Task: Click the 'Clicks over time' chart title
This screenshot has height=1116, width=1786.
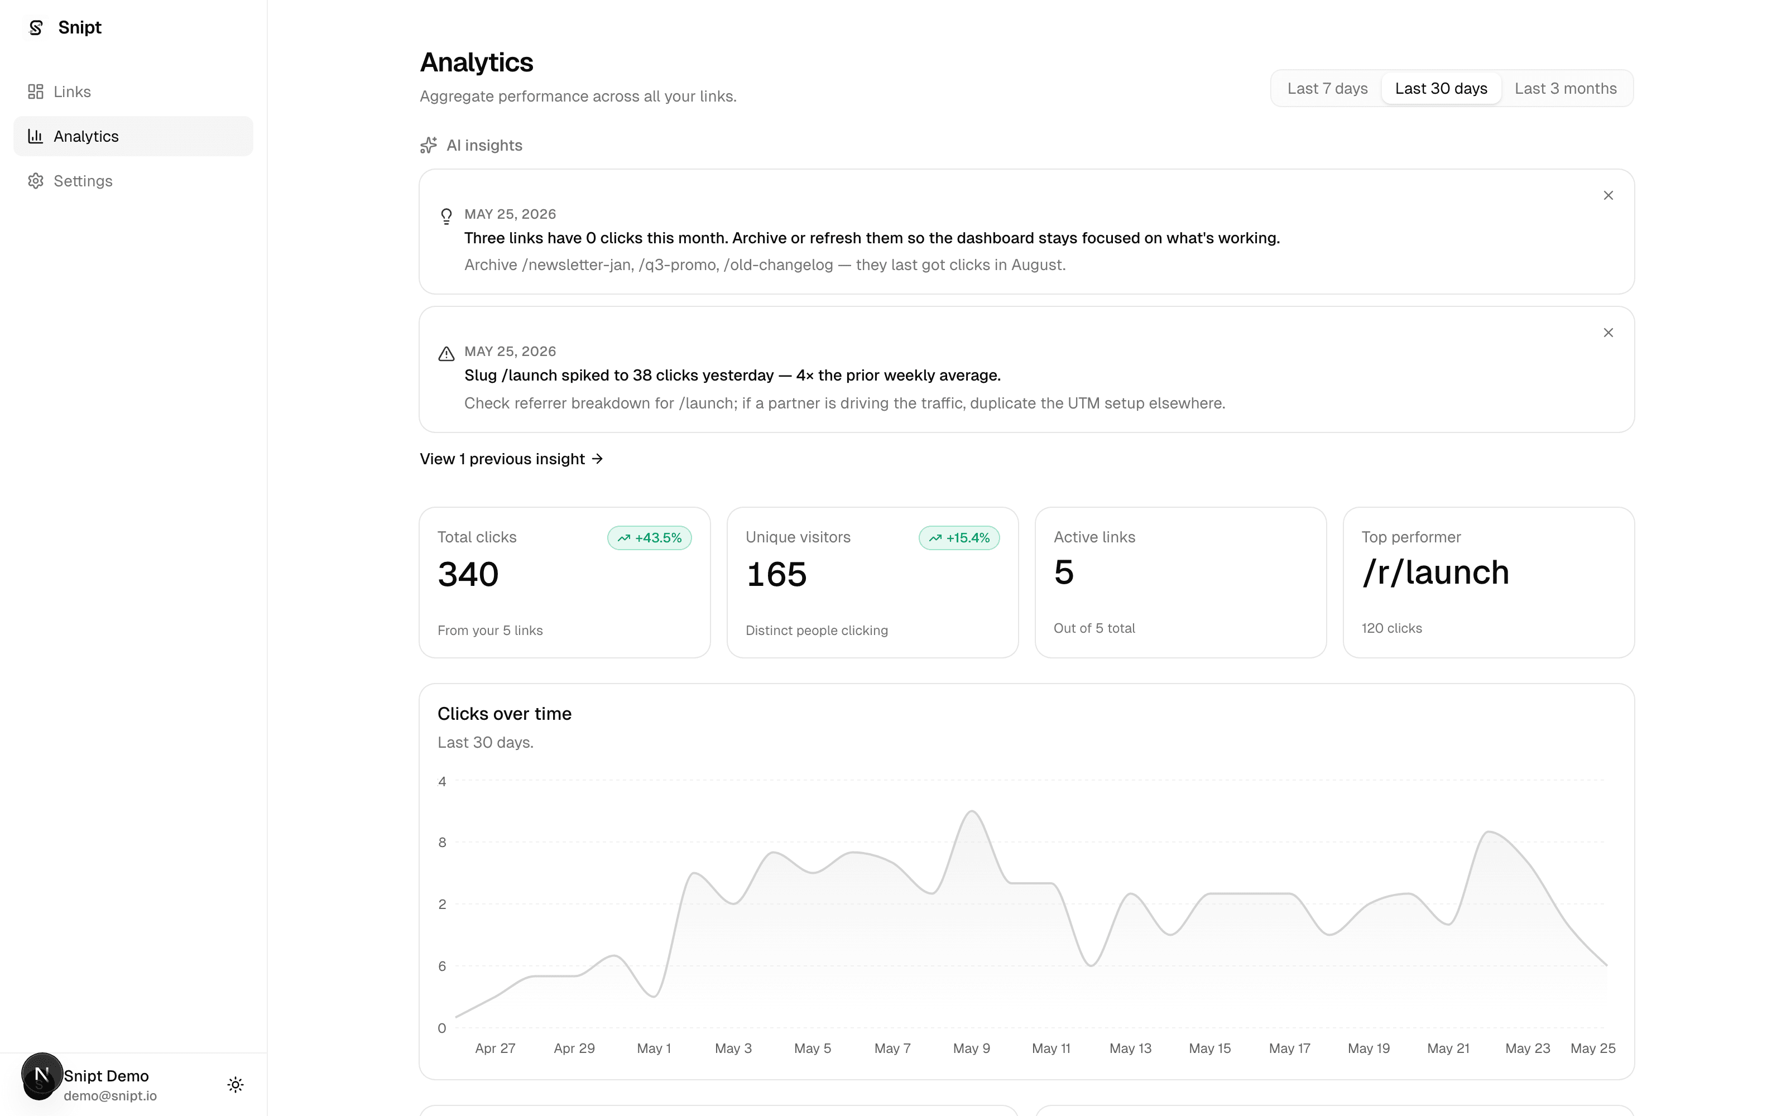Action: click(x=504, y=714)
